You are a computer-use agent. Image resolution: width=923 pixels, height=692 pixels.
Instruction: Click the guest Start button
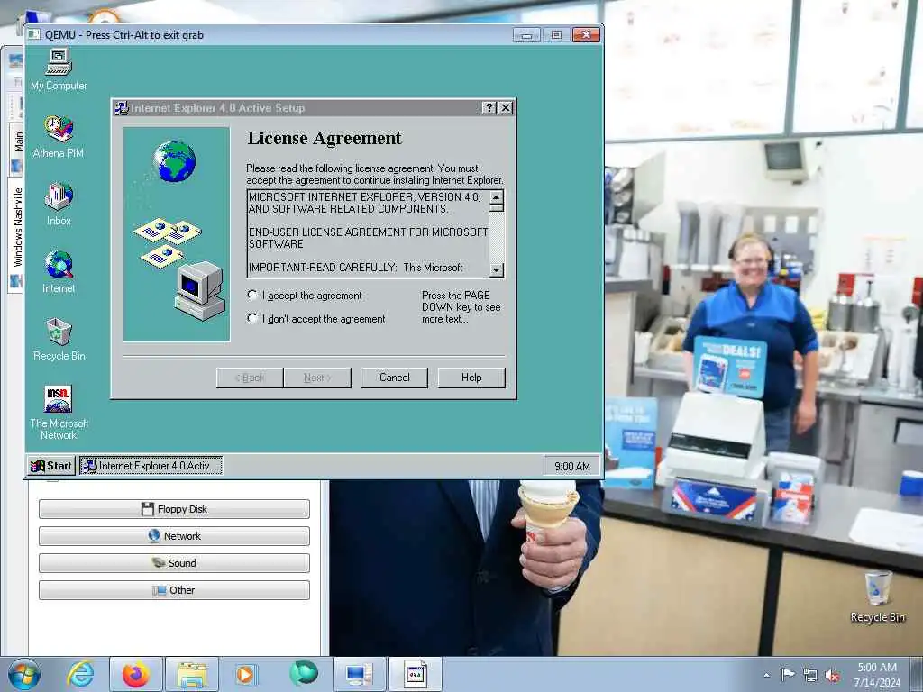[51, 466]
